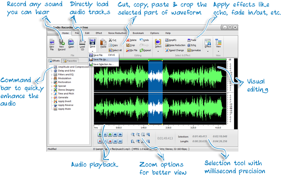Screen dimensions: 281x175
Task: Select Apply Mute in effects list
Action: pos(62,109)
